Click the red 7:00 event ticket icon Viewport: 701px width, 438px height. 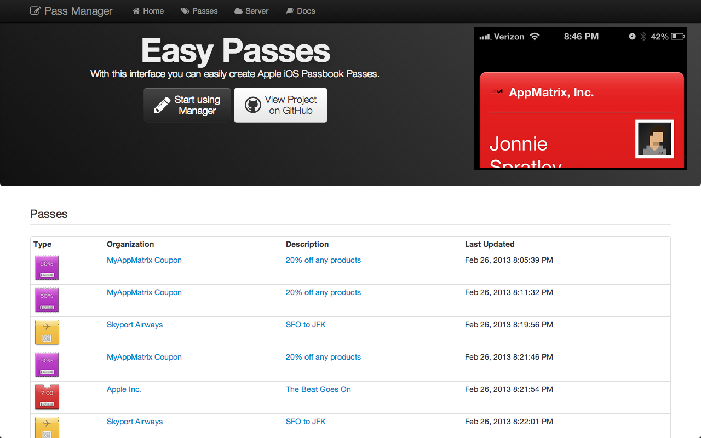pyautogui.click(x=47, y=397)
